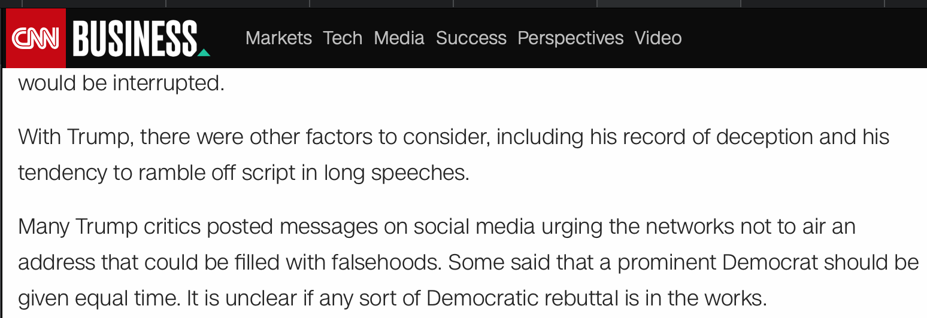Screen dimensions: 927x318
Task: Select Media in the navigation bar
Action: click(x=399, y=38)
